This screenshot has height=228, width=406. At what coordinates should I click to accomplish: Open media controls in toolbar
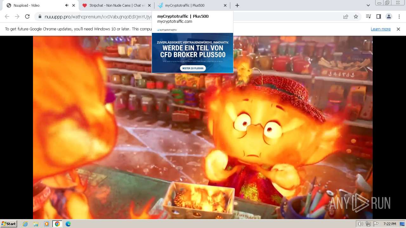click(x=369, y=17)
